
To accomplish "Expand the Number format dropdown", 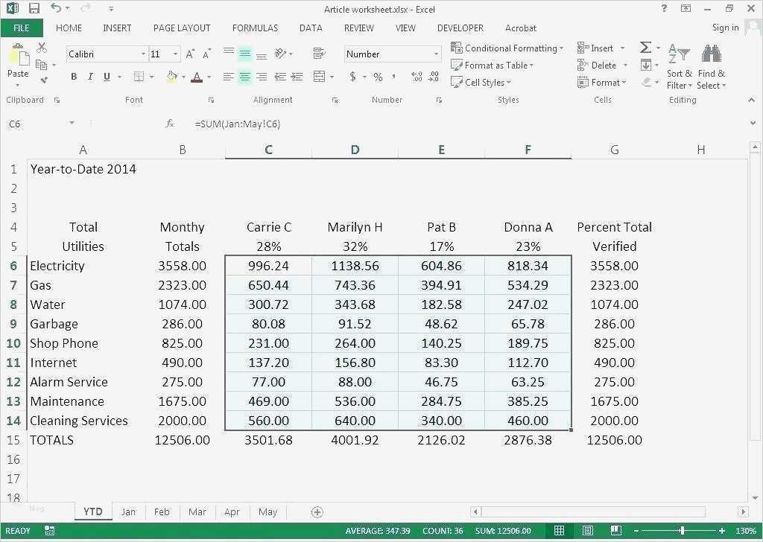I will click(x=436, y=54).
